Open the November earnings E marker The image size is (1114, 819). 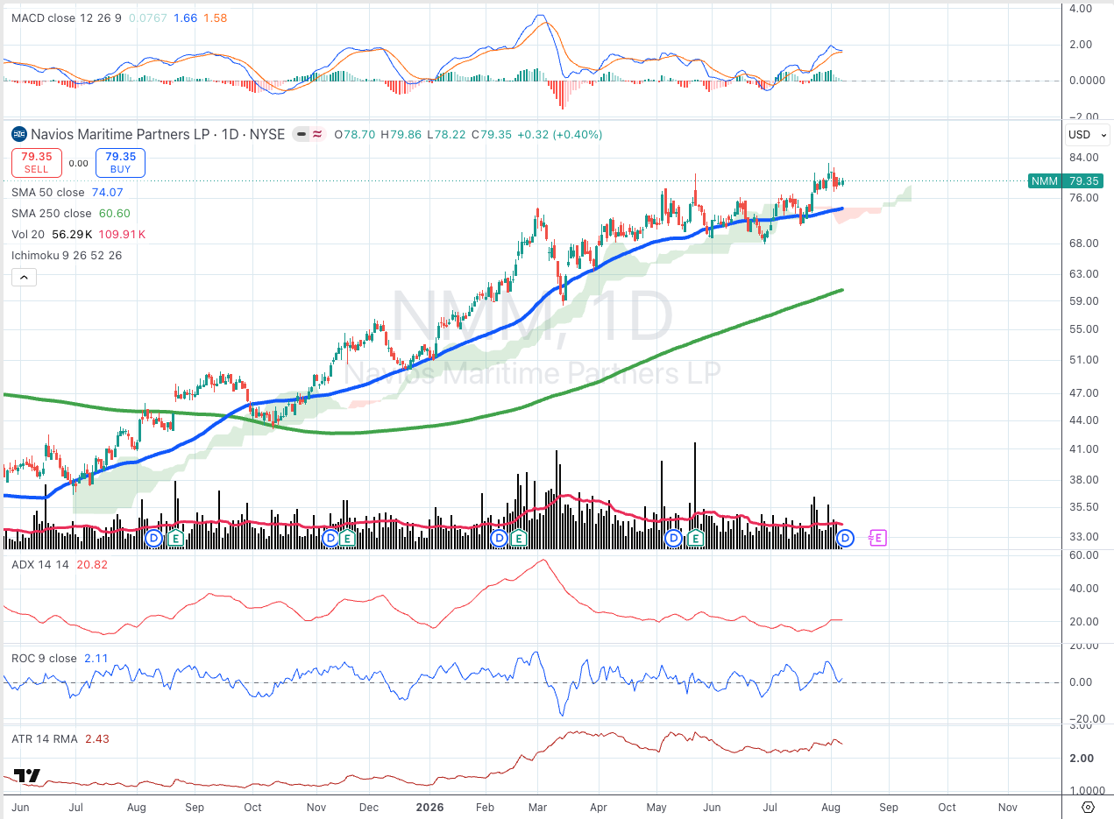click(348, 537)
